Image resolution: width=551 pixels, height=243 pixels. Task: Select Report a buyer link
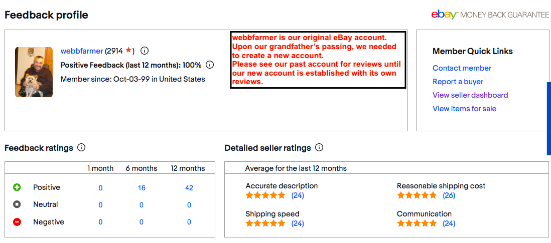(458, 82)
